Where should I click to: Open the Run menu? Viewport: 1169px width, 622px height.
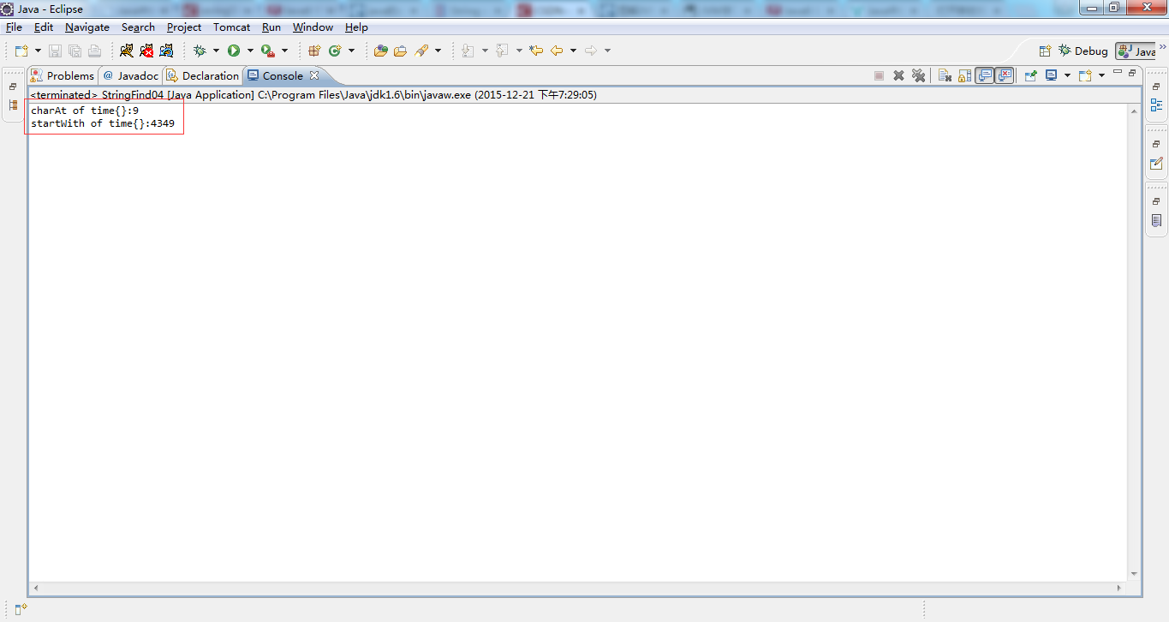coord(271,27)
